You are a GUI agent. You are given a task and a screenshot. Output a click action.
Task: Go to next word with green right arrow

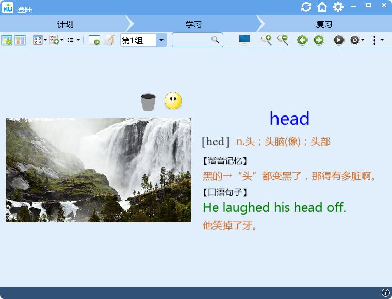(x=319, y=40)
